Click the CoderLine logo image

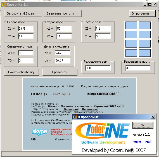103,133
